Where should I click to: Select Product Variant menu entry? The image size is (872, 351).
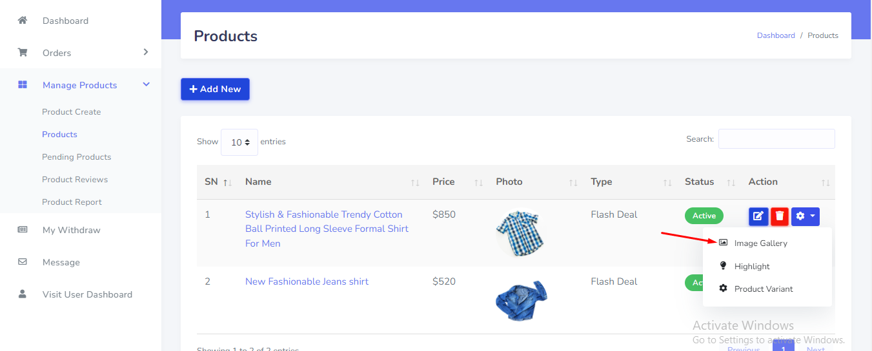pos(764,289)
